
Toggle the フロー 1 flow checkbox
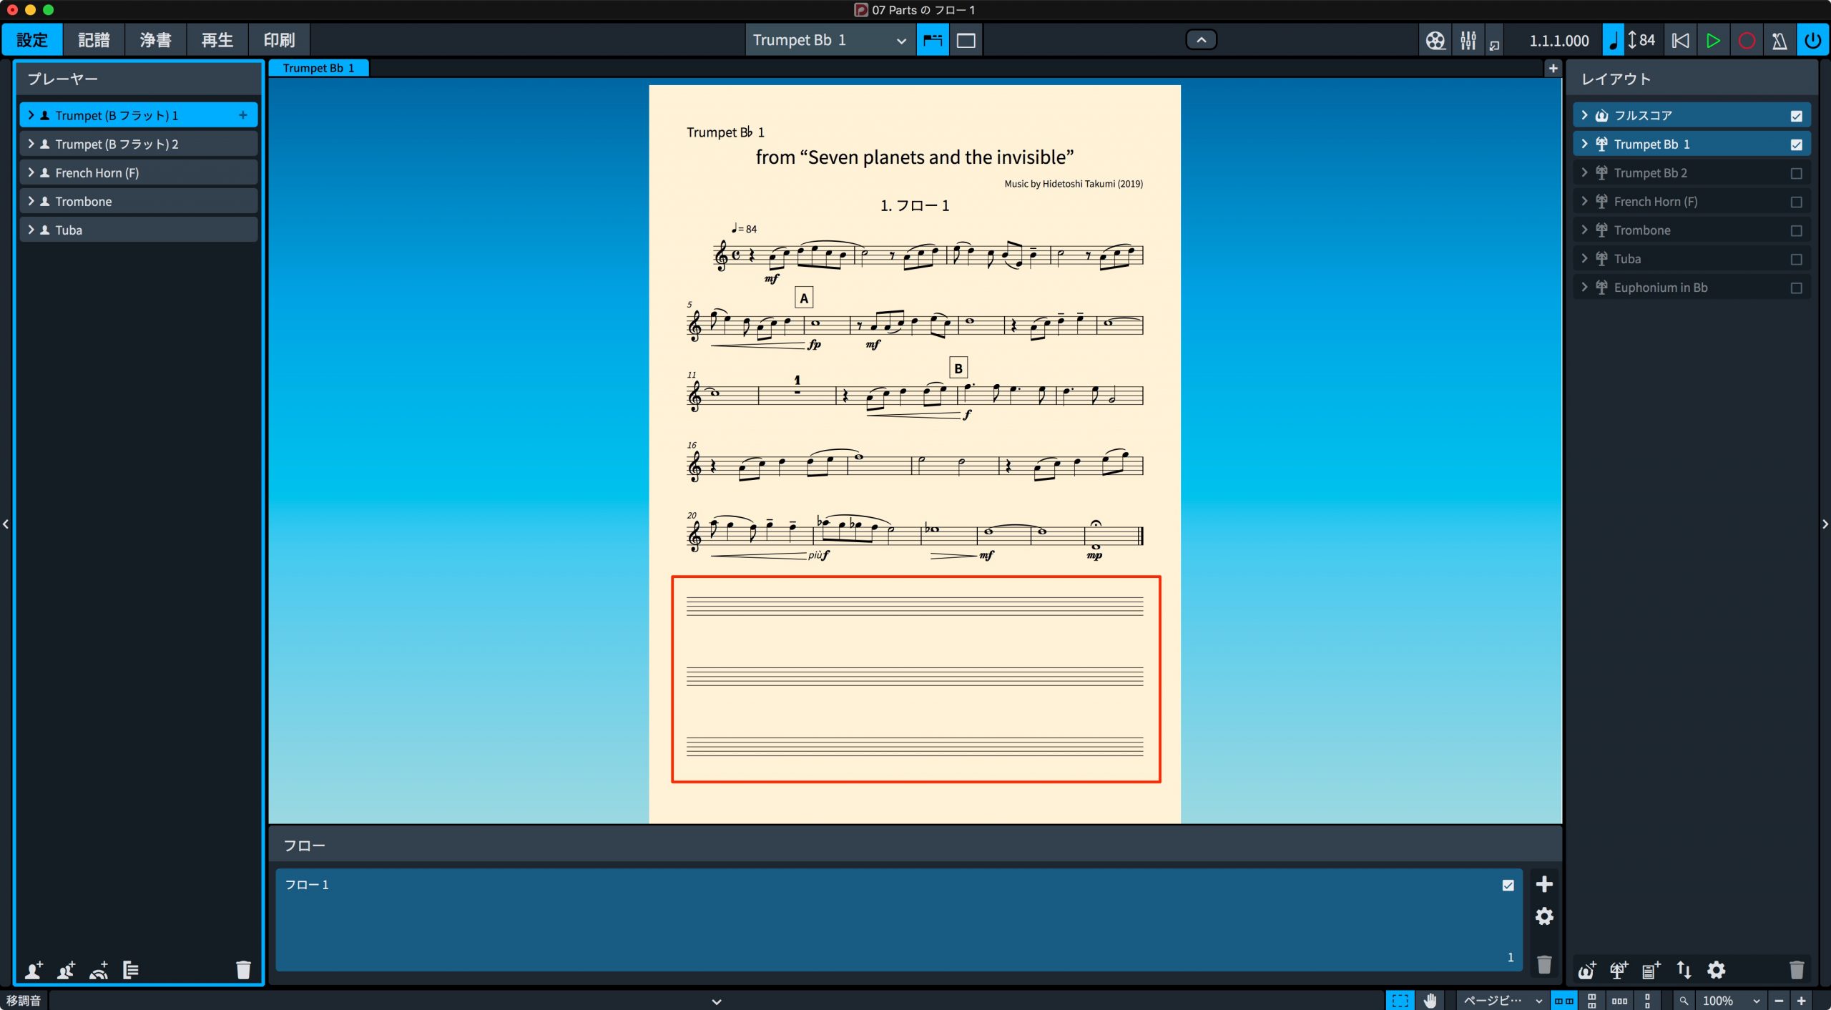click(1508, 886)
